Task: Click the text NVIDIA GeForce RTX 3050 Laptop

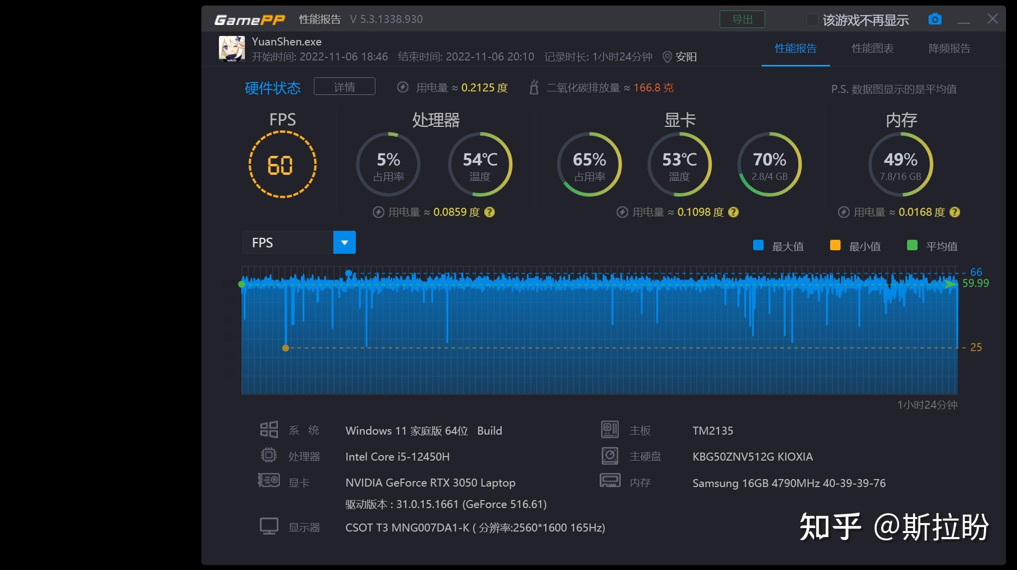Action: pyautogui.click(x=430, y=483)
